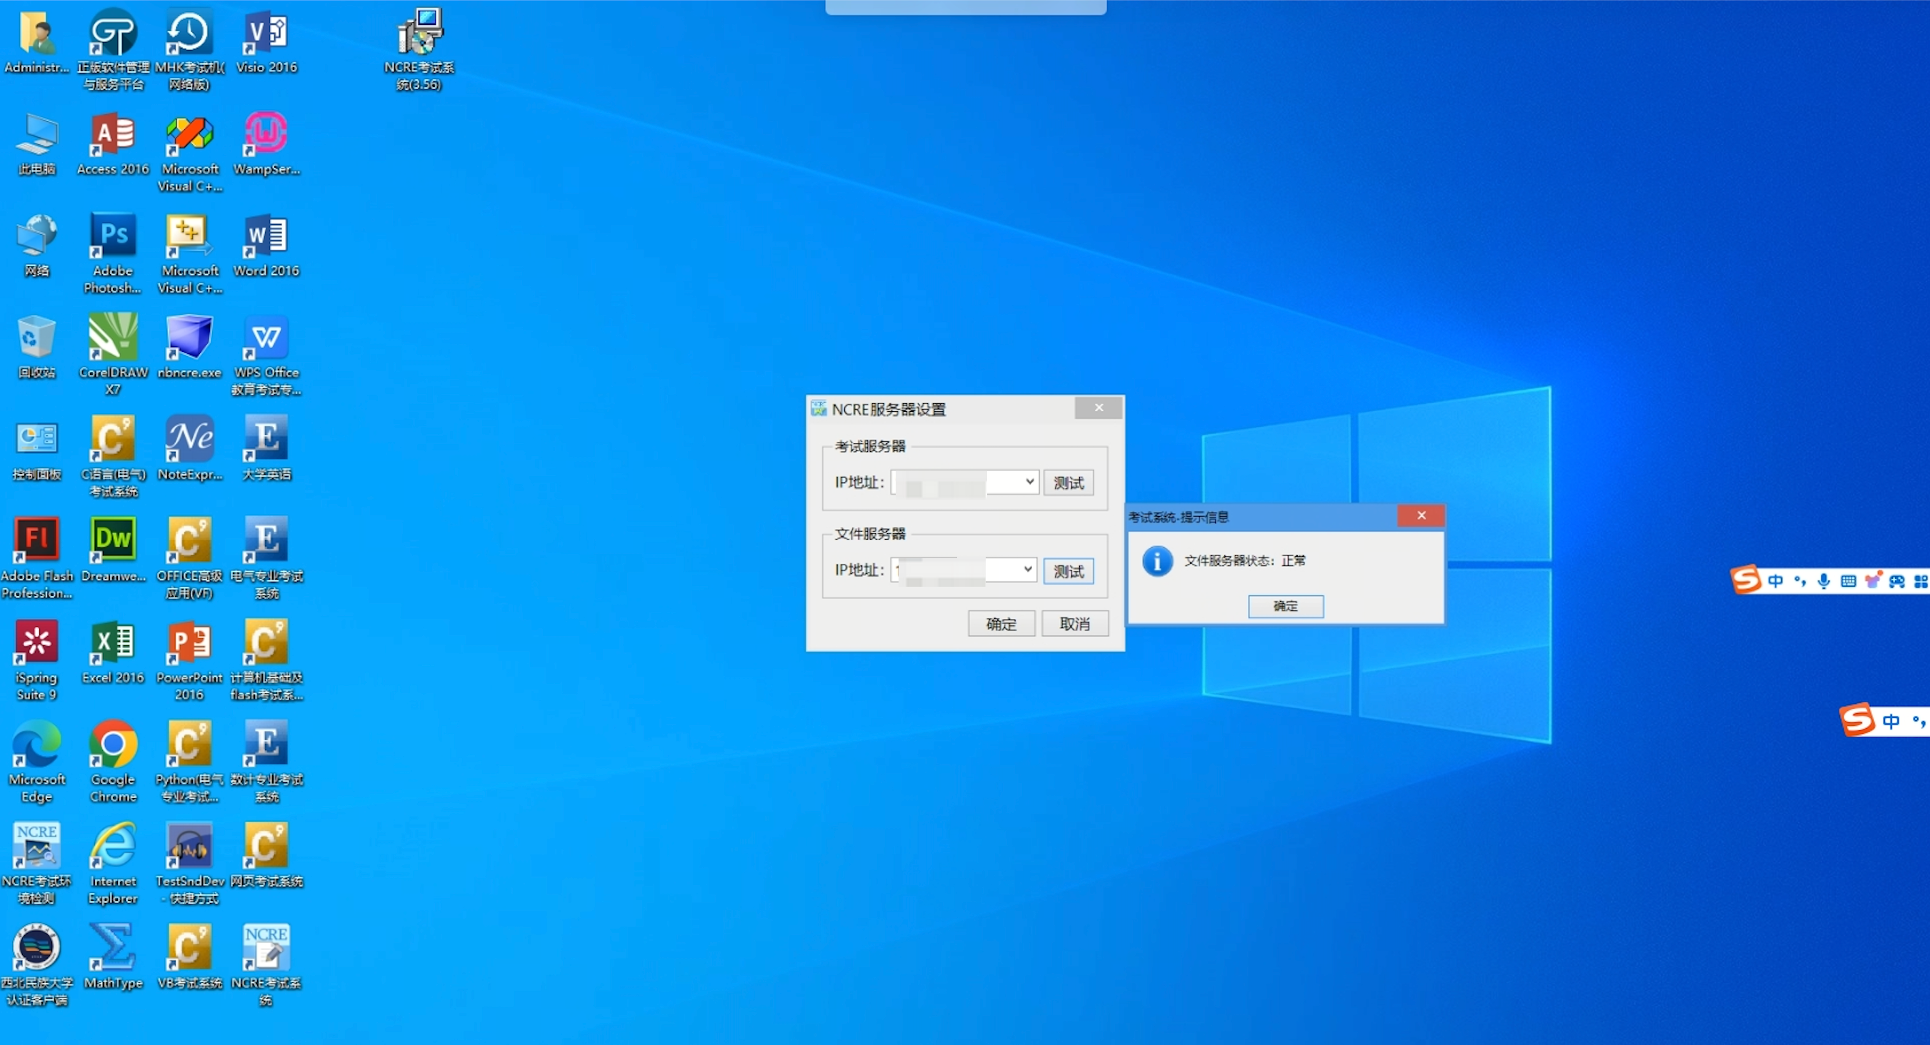Viewport: 1930px width, 1045px height.
Task: Select the 大学英语 shortcut icon
Action: click(x=266, y=449)
